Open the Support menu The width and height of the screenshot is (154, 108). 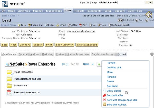coord(120,11)
